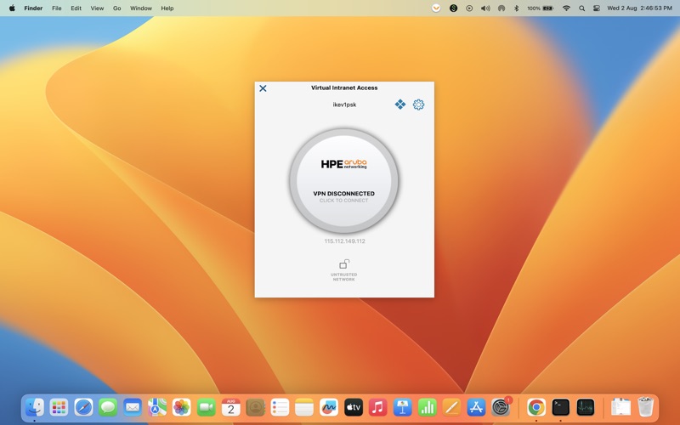Click the VPN Disconnected connect button
The height and width of the screenshot is (425, 680).
click(x=344, y=181)
